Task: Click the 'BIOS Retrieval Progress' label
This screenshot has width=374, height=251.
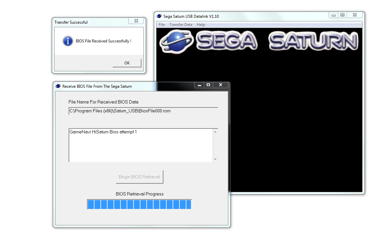Action: 139,194
